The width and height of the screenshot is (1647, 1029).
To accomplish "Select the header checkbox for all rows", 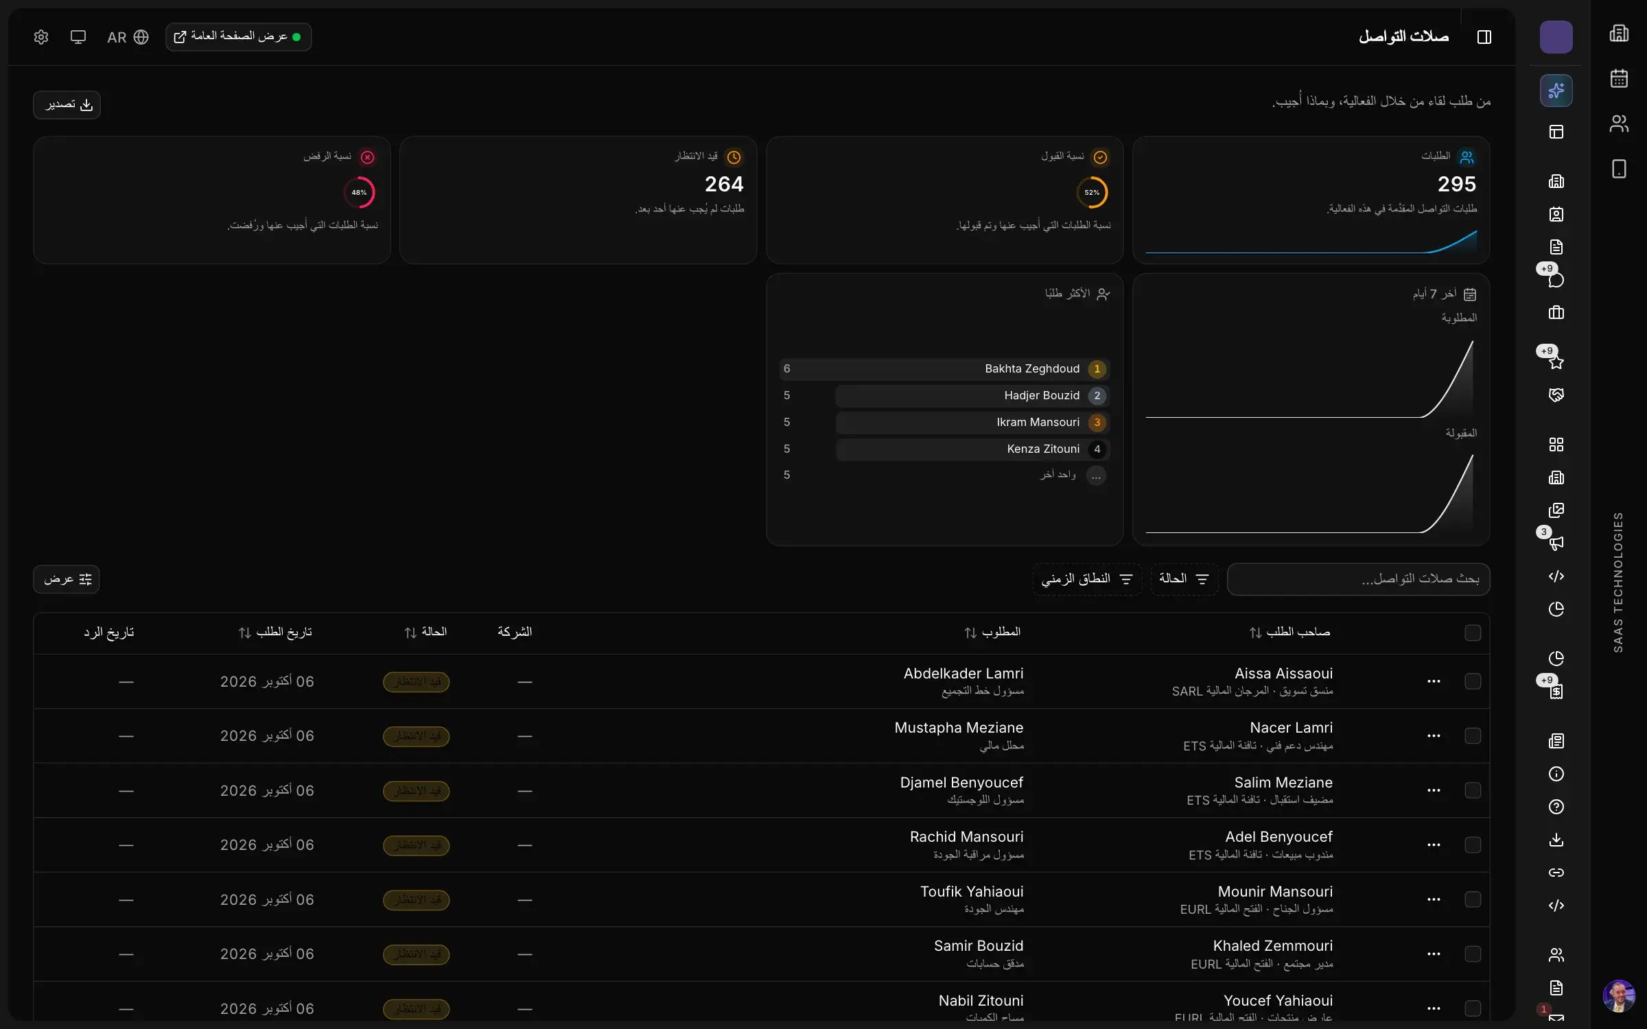I will tap(1473, 632).
